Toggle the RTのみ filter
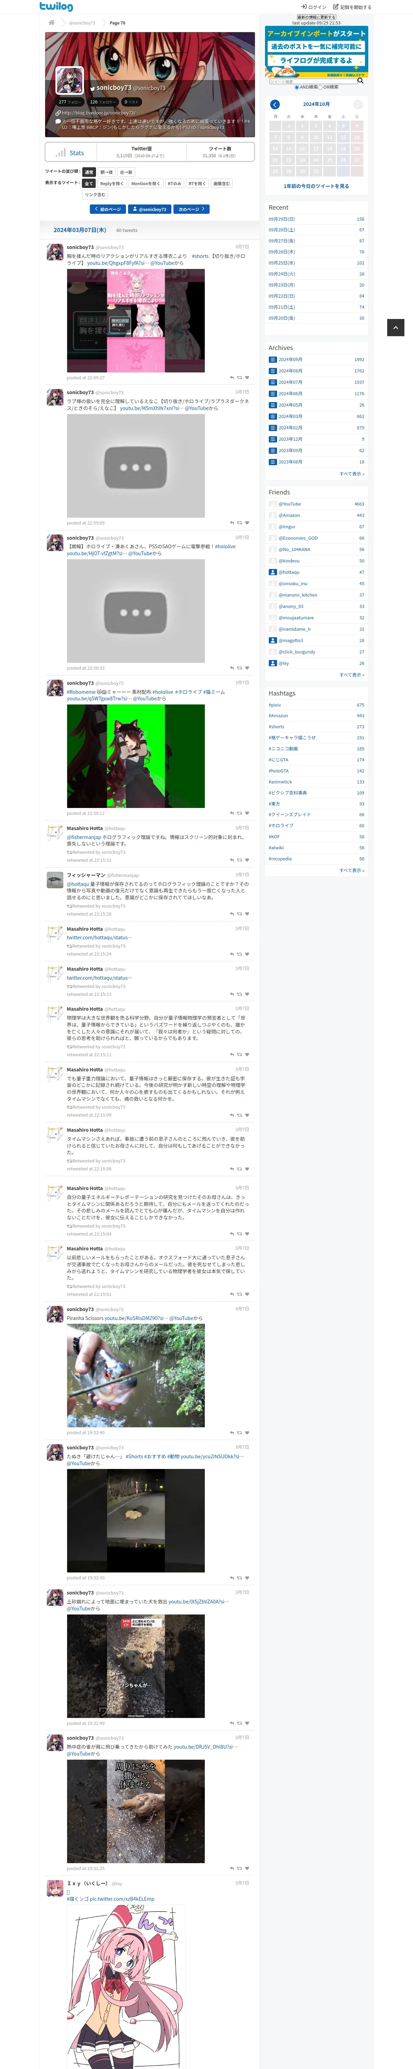This screenshot has height=2069, width=413. (174, 183)
